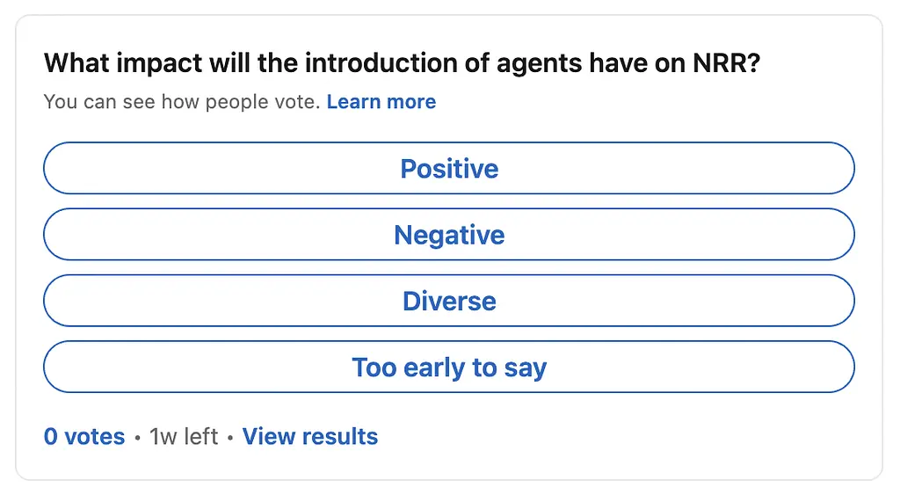Open the Learn more link
Image resolution: width=900 pixels, height=495 pixels.
point(381,102)
